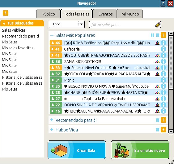The height and width of the screenshot is (164, 174).
Task: Open Salas Públicas saved search
Action: point(14,30)
